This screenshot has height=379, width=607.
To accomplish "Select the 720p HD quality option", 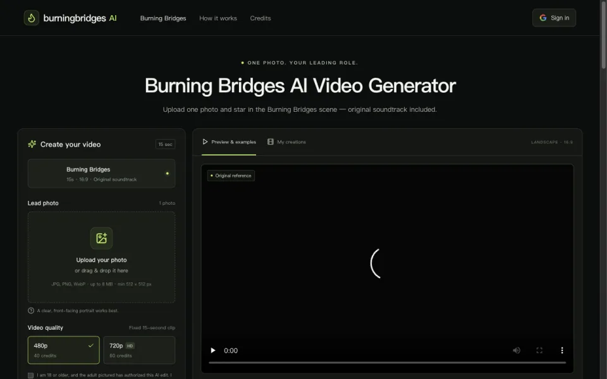I will 139,350.
